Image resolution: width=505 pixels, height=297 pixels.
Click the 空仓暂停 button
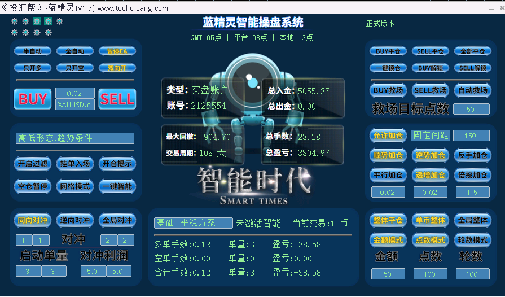pos(33,186)
